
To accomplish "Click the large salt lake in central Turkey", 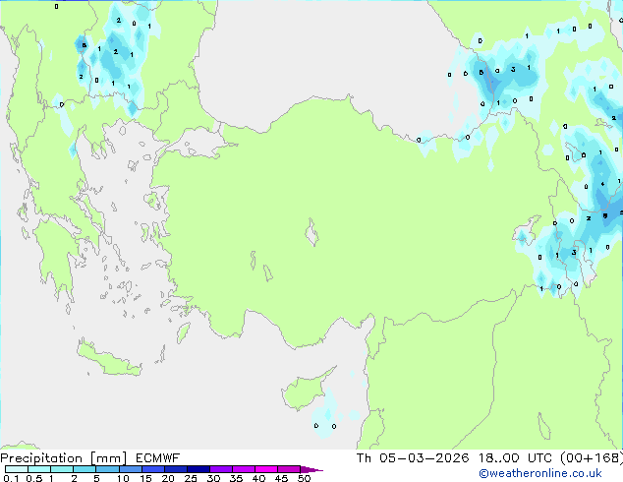I will pyautogui.click(x=311, y=233).
